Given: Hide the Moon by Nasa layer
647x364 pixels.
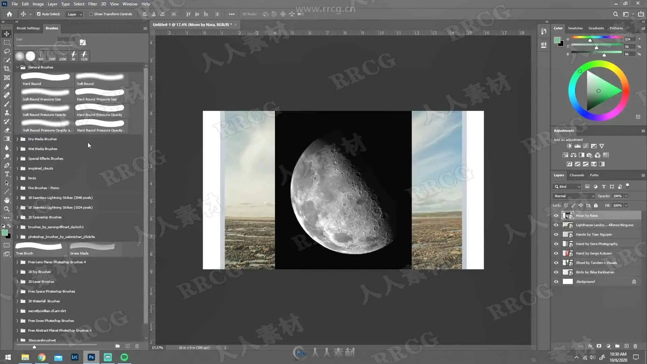Looking at the screenshot, I should (x=556, y=215).
